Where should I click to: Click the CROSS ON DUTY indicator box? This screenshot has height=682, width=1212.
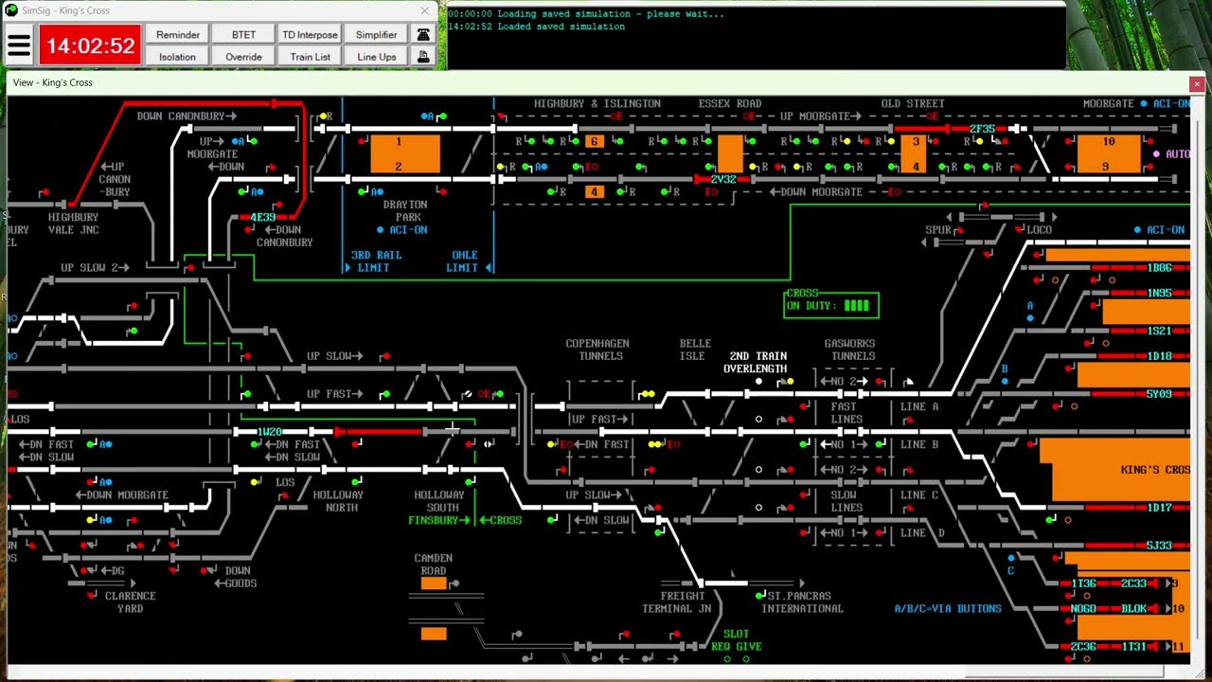(x=831, y=303)
